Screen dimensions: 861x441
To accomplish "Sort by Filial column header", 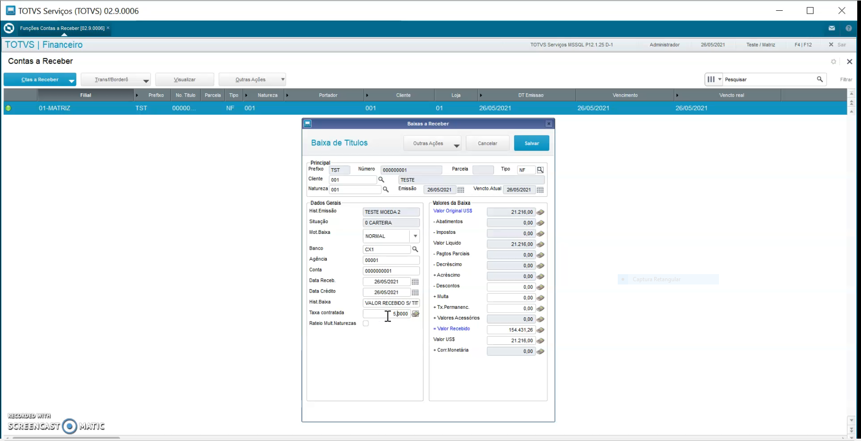I will point(86,95).
